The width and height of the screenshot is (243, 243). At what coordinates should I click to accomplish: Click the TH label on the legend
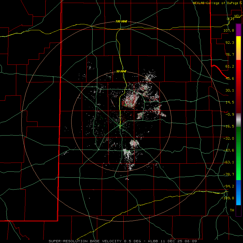[232, 210]
